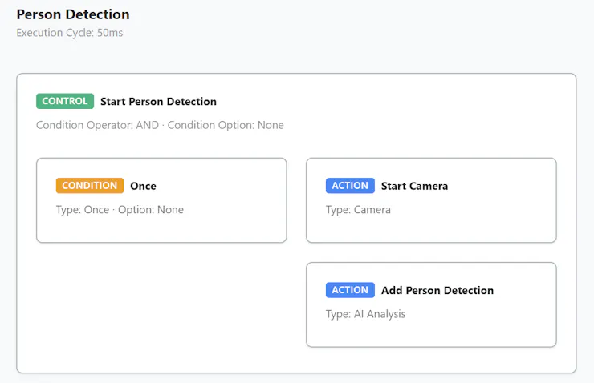The width and height of the screenshot is (594, 383).
Task: Click the Execution Cycle: 50ms text
Action: coord(70,33)
